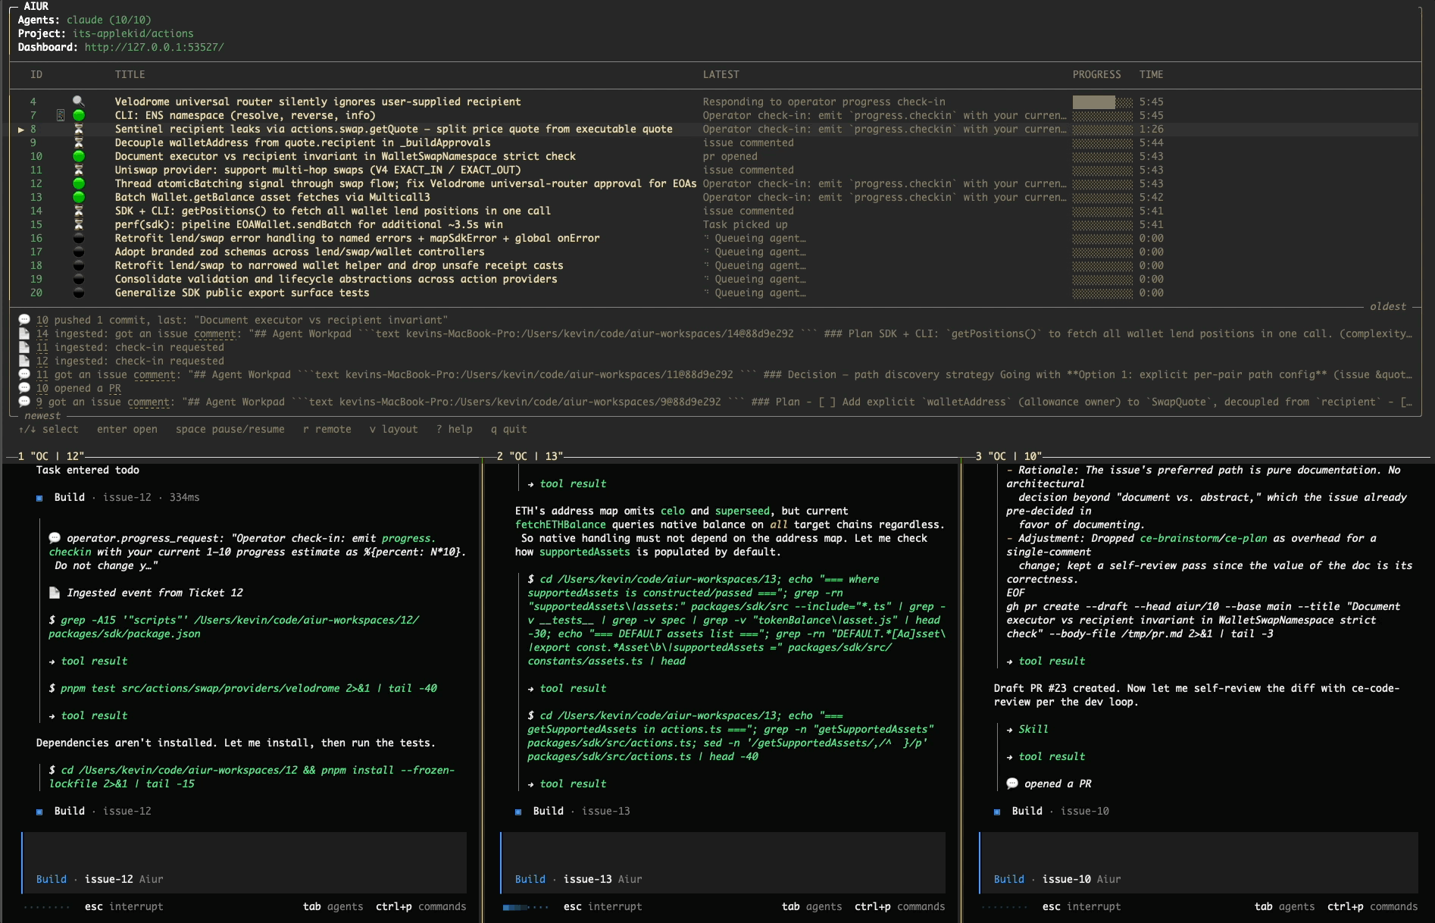The image size is (1435, 923).
Task: Click black queued dot on task 18 row
Action: pyautogui.click(x=78, y=265)
